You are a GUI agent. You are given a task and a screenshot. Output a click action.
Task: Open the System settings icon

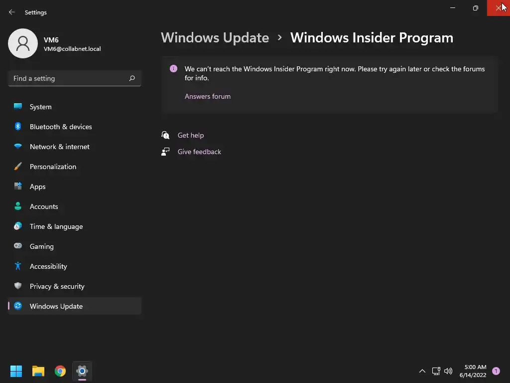tap(18, 106)
